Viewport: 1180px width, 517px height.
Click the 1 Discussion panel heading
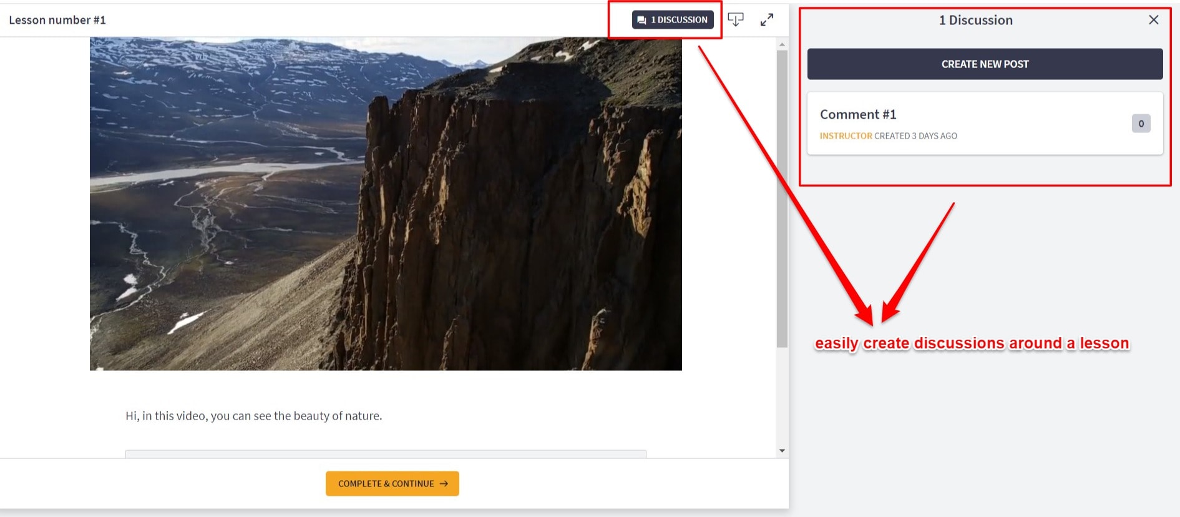pos(976,20)
